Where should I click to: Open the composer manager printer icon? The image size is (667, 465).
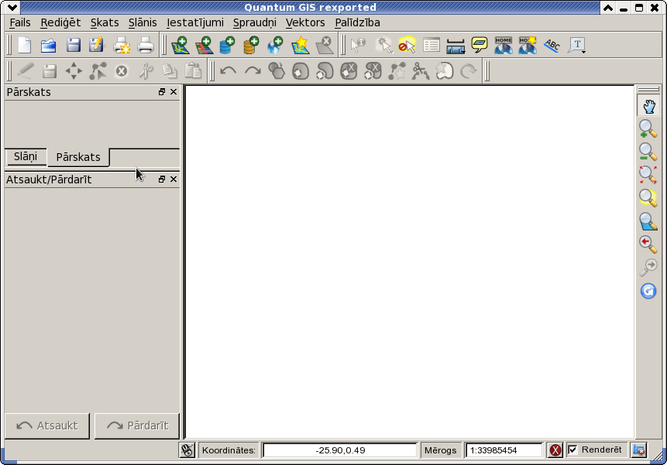coord(146,45)
